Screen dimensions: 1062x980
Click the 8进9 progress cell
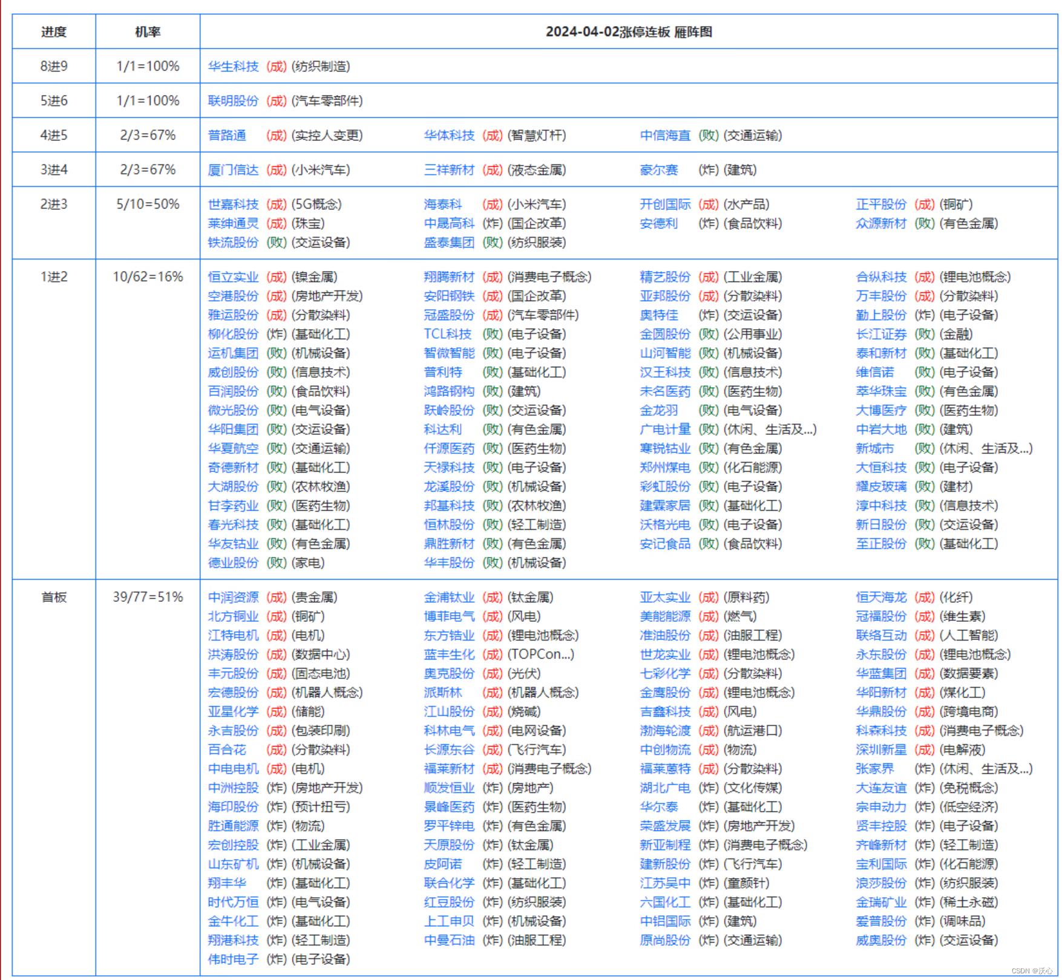(x=54, y=67)
